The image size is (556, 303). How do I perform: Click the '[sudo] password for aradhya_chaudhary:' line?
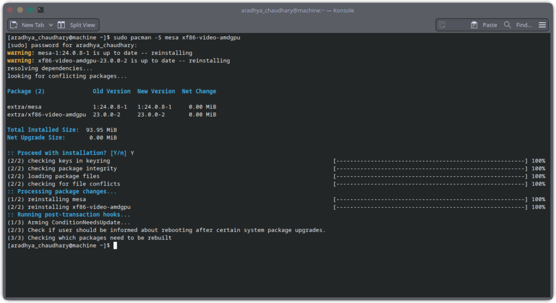coord(72,46)
